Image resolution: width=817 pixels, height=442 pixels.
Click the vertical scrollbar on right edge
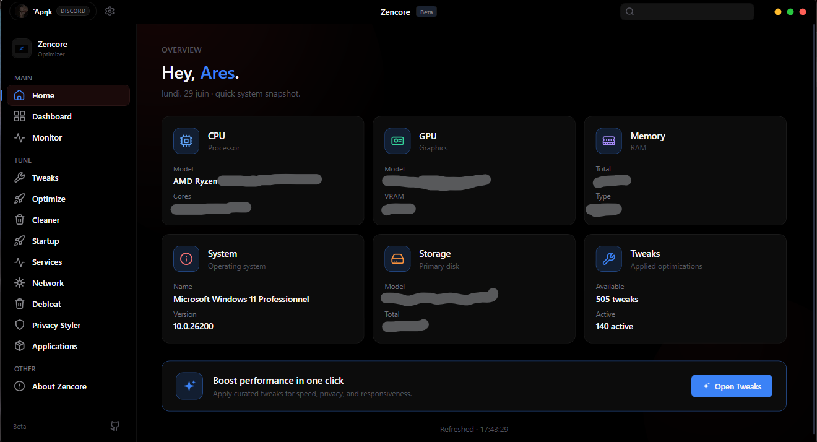(814, 229)
